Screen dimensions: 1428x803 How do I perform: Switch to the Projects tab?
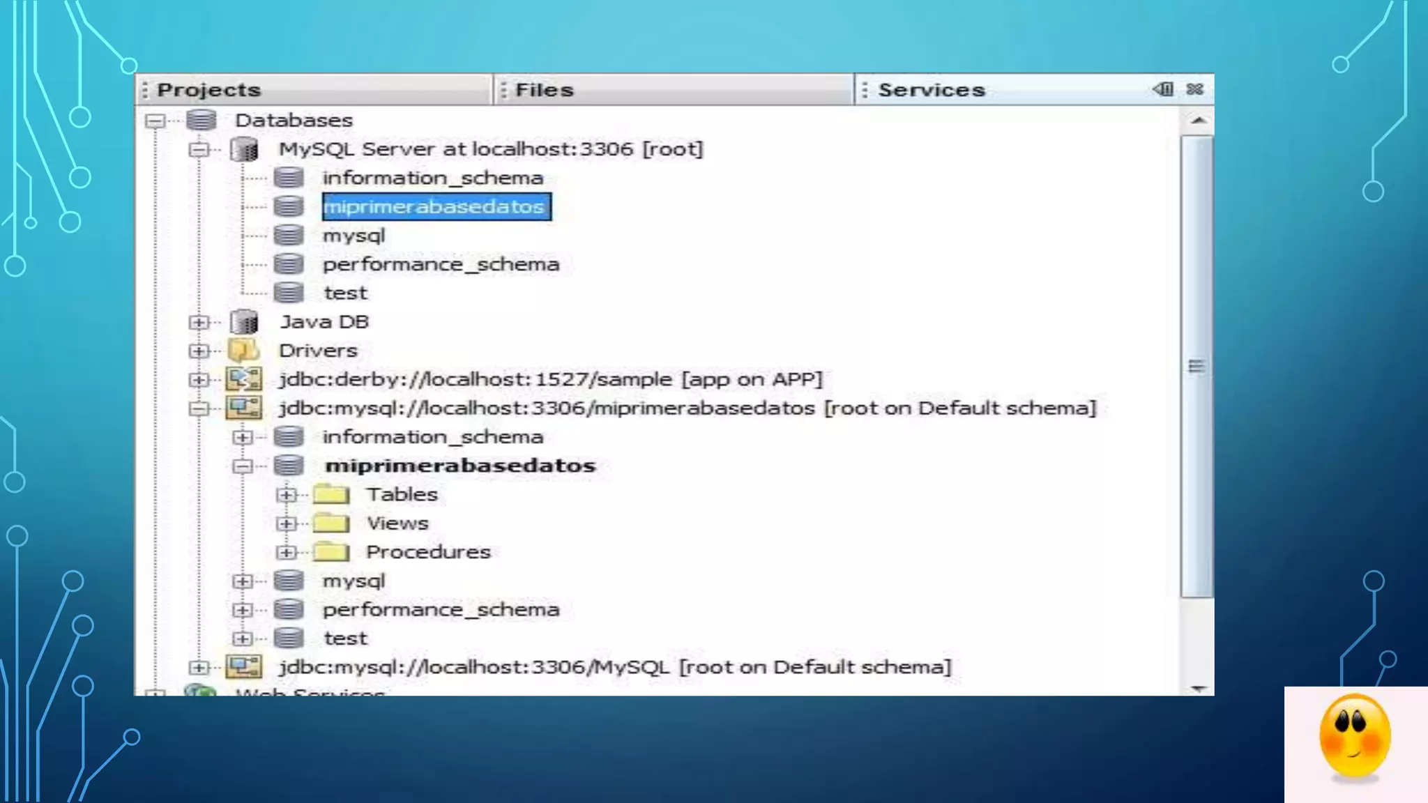[x=208, y=90]
